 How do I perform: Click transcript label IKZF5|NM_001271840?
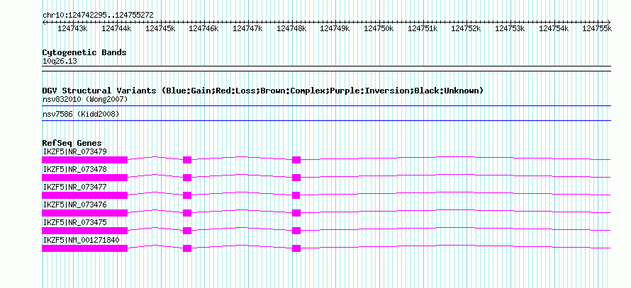[82, 240]
